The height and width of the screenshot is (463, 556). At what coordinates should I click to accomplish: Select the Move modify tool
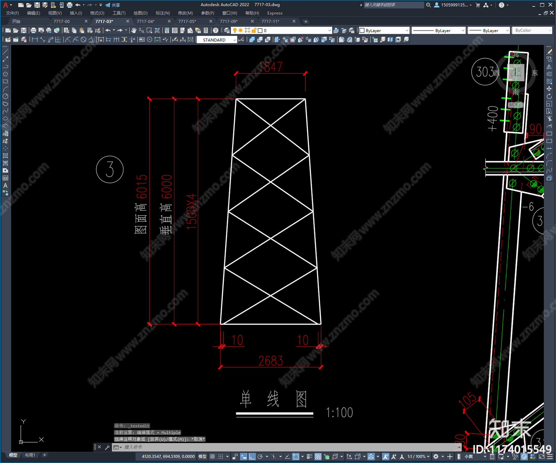[x=549, y=89]
